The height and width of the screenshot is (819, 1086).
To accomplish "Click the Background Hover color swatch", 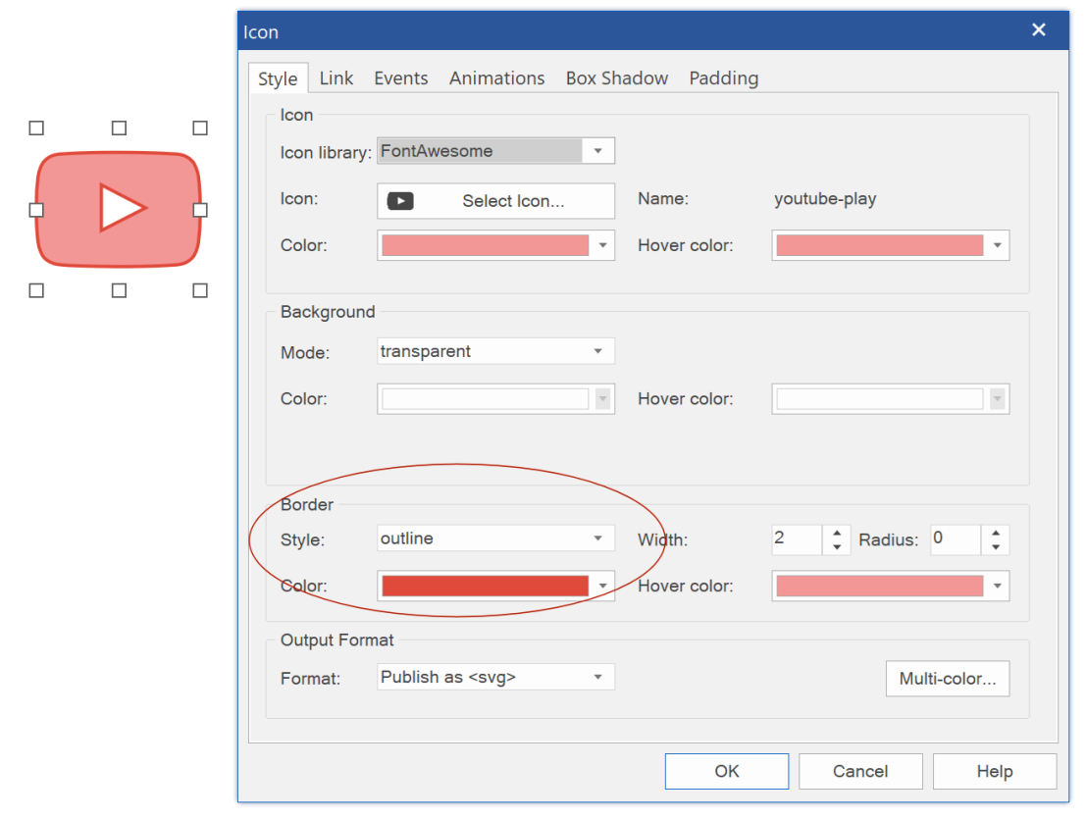I will (x=880, y=399).
